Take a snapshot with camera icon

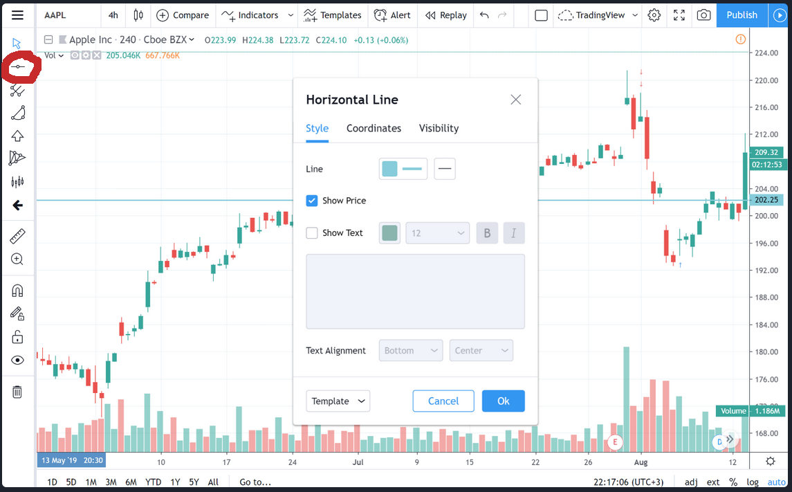703,15
